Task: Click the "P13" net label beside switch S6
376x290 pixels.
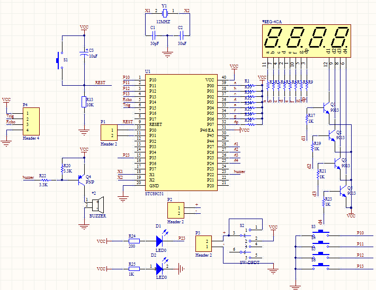Action: [360, 266]
